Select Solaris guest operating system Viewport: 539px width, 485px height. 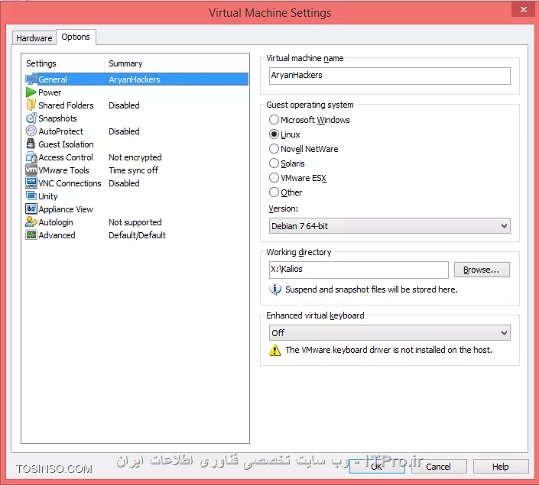(274, 163)
